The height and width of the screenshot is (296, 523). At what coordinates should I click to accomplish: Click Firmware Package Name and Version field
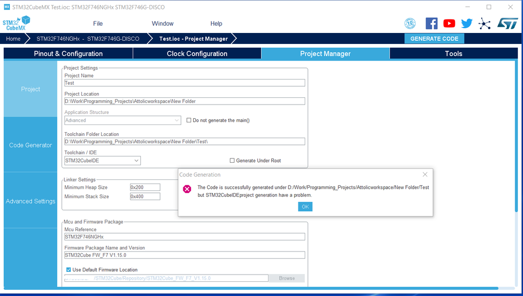coord(184,255)
